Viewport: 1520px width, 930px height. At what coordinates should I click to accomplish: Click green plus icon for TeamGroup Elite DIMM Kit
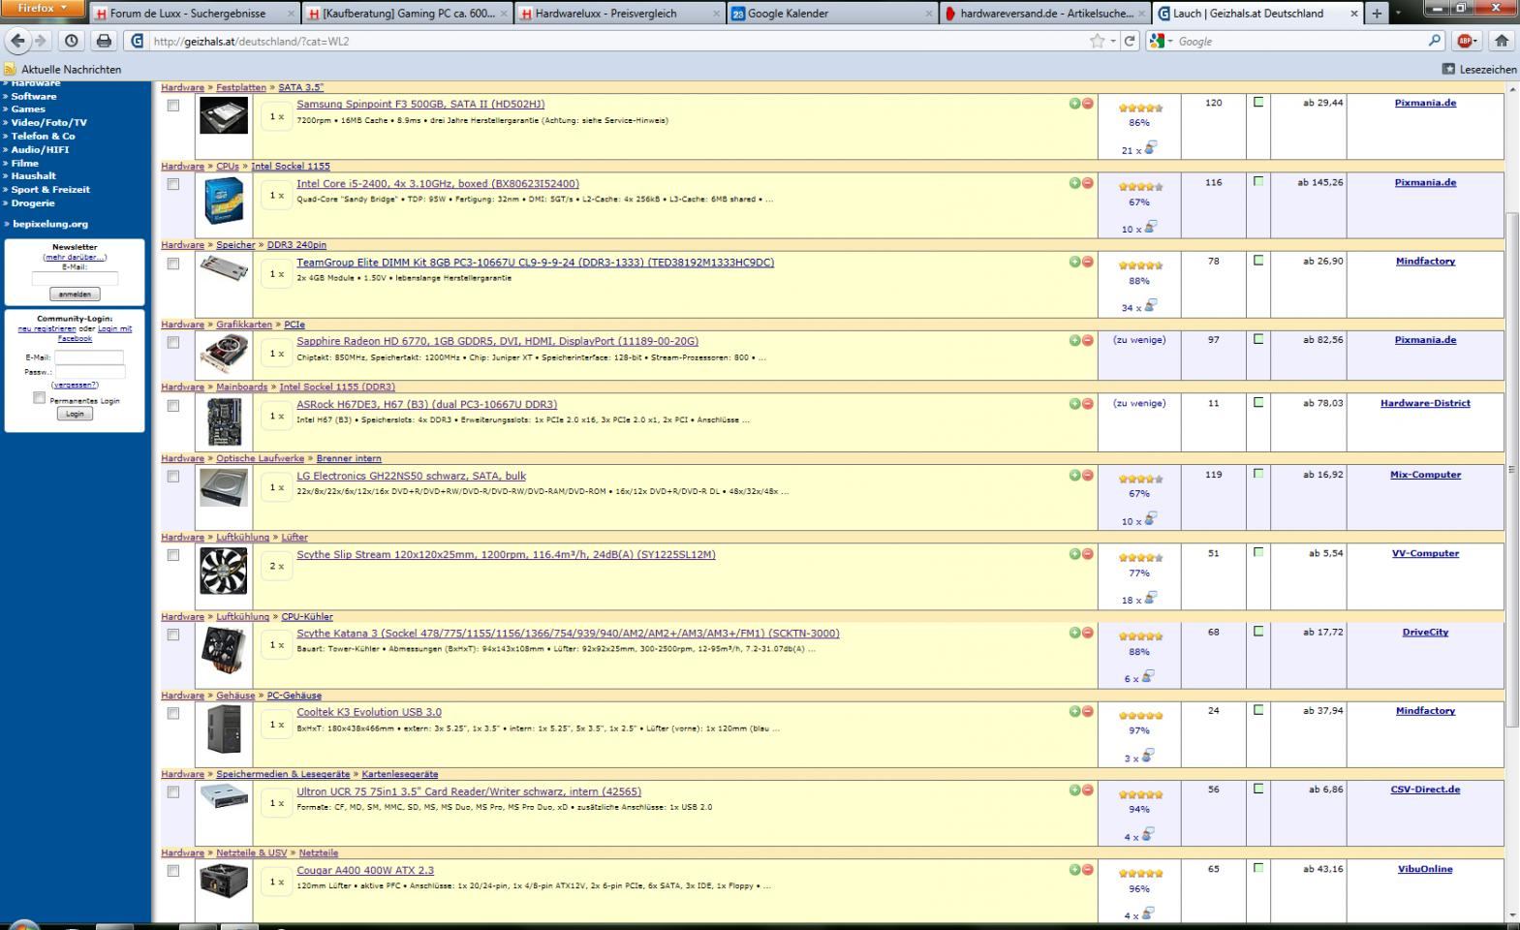1074,262
